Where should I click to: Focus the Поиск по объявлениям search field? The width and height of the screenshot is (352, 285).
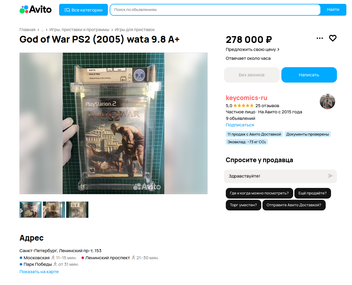coord(215,10)
